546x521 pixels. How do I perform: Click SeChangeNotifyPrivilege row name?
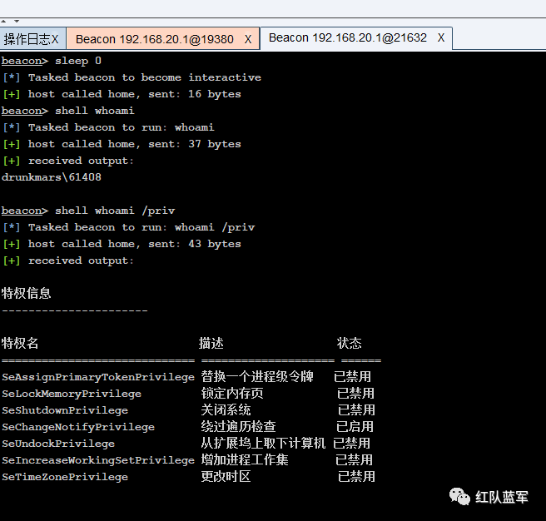click(x=78, y=427)
